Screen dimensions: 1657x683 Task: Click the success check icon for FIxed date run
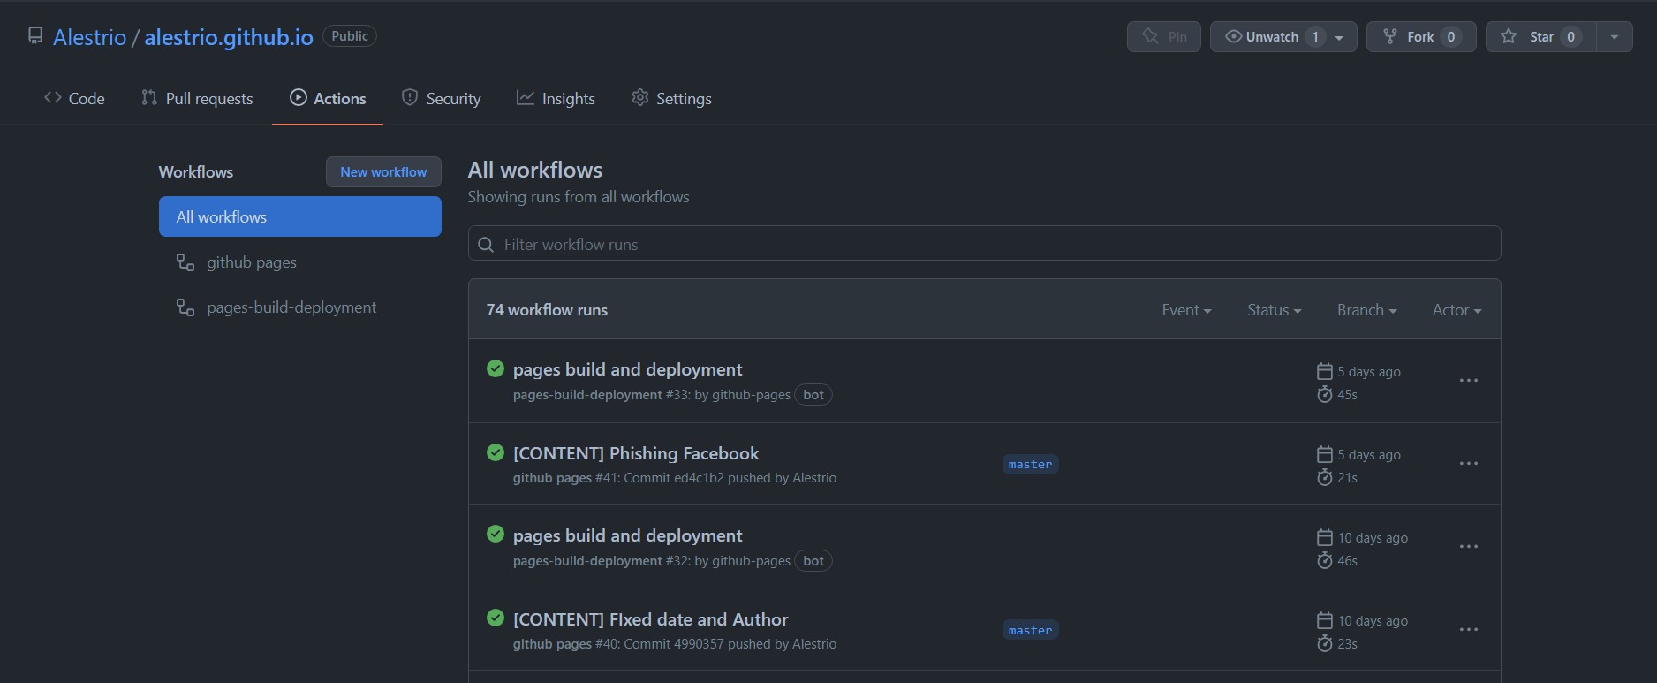point(496,618)
